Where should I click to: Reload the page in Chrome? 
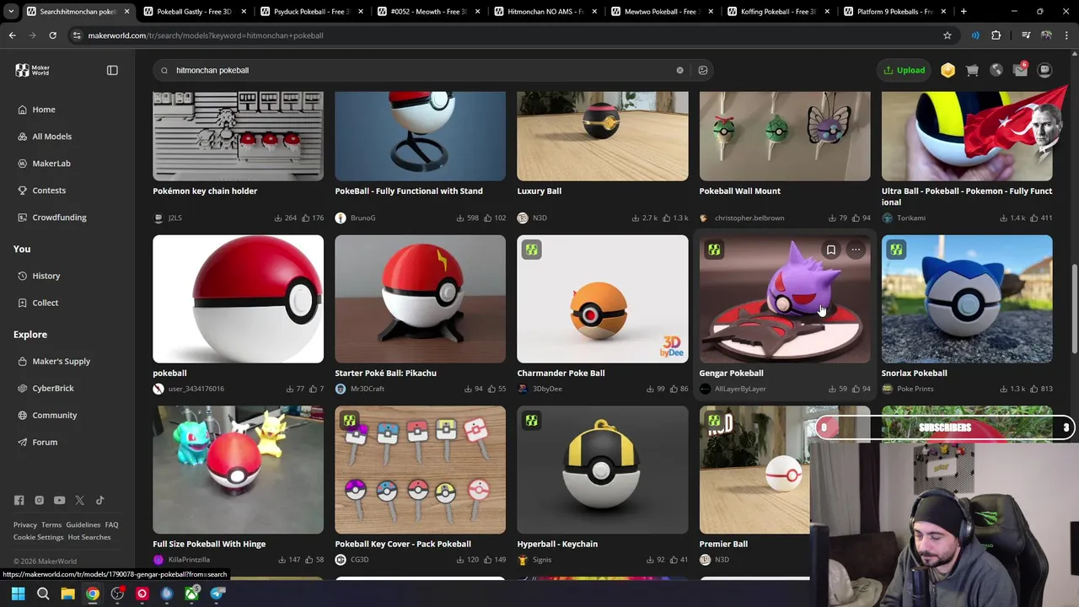pyautogui.click(x=52, y=35)
